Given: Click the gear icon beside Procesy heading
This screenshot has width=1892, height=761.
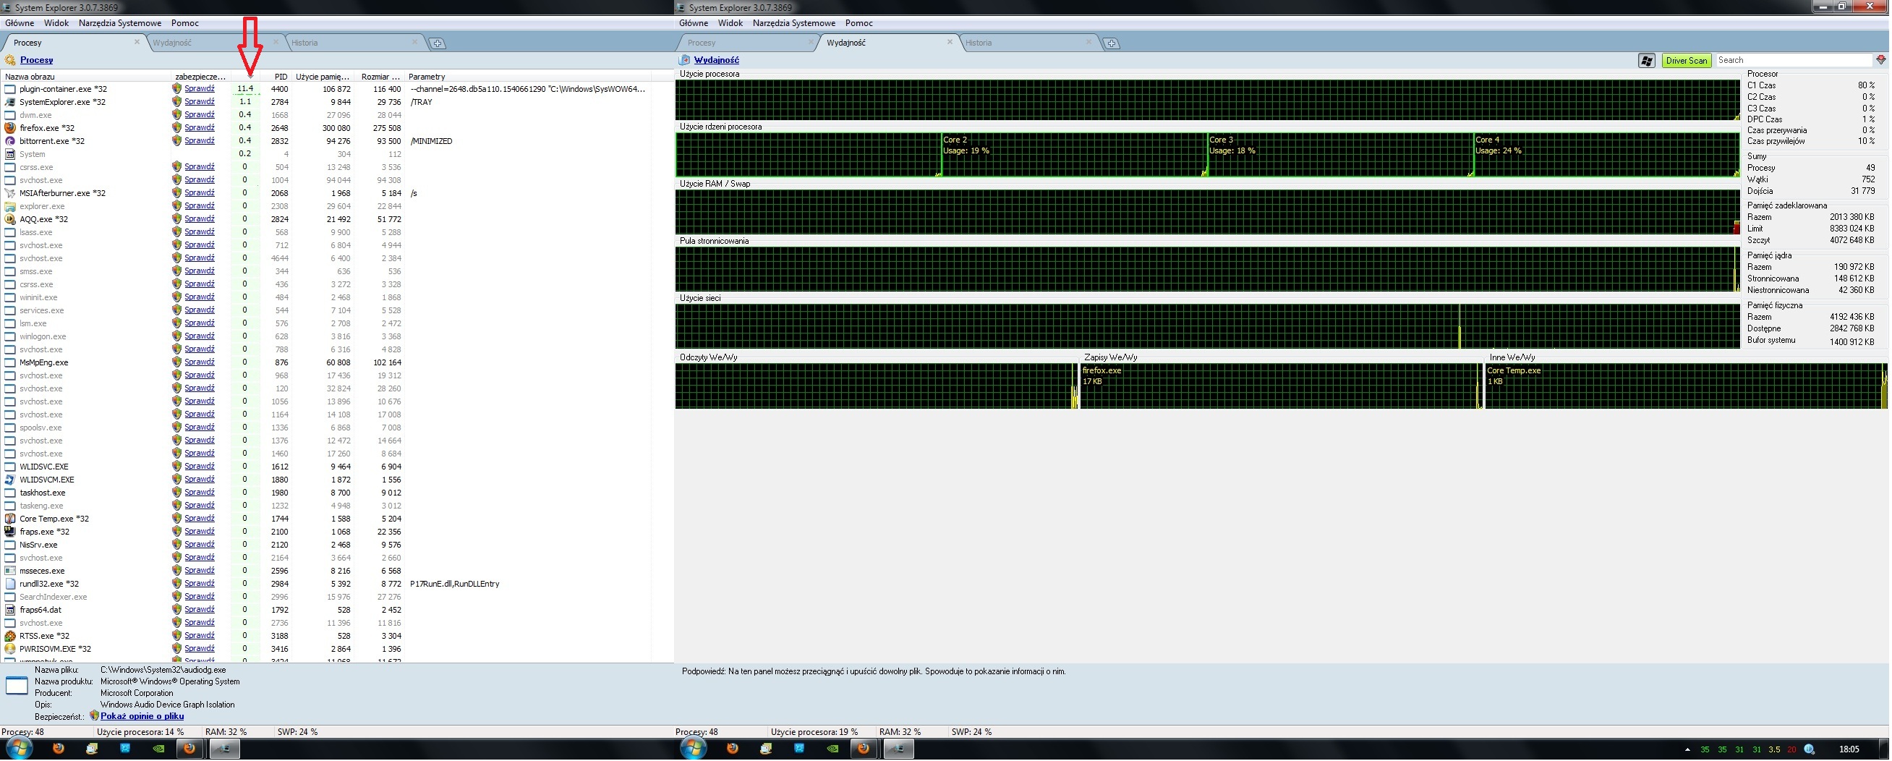Looking at the screenshot, I should point(10,60).
